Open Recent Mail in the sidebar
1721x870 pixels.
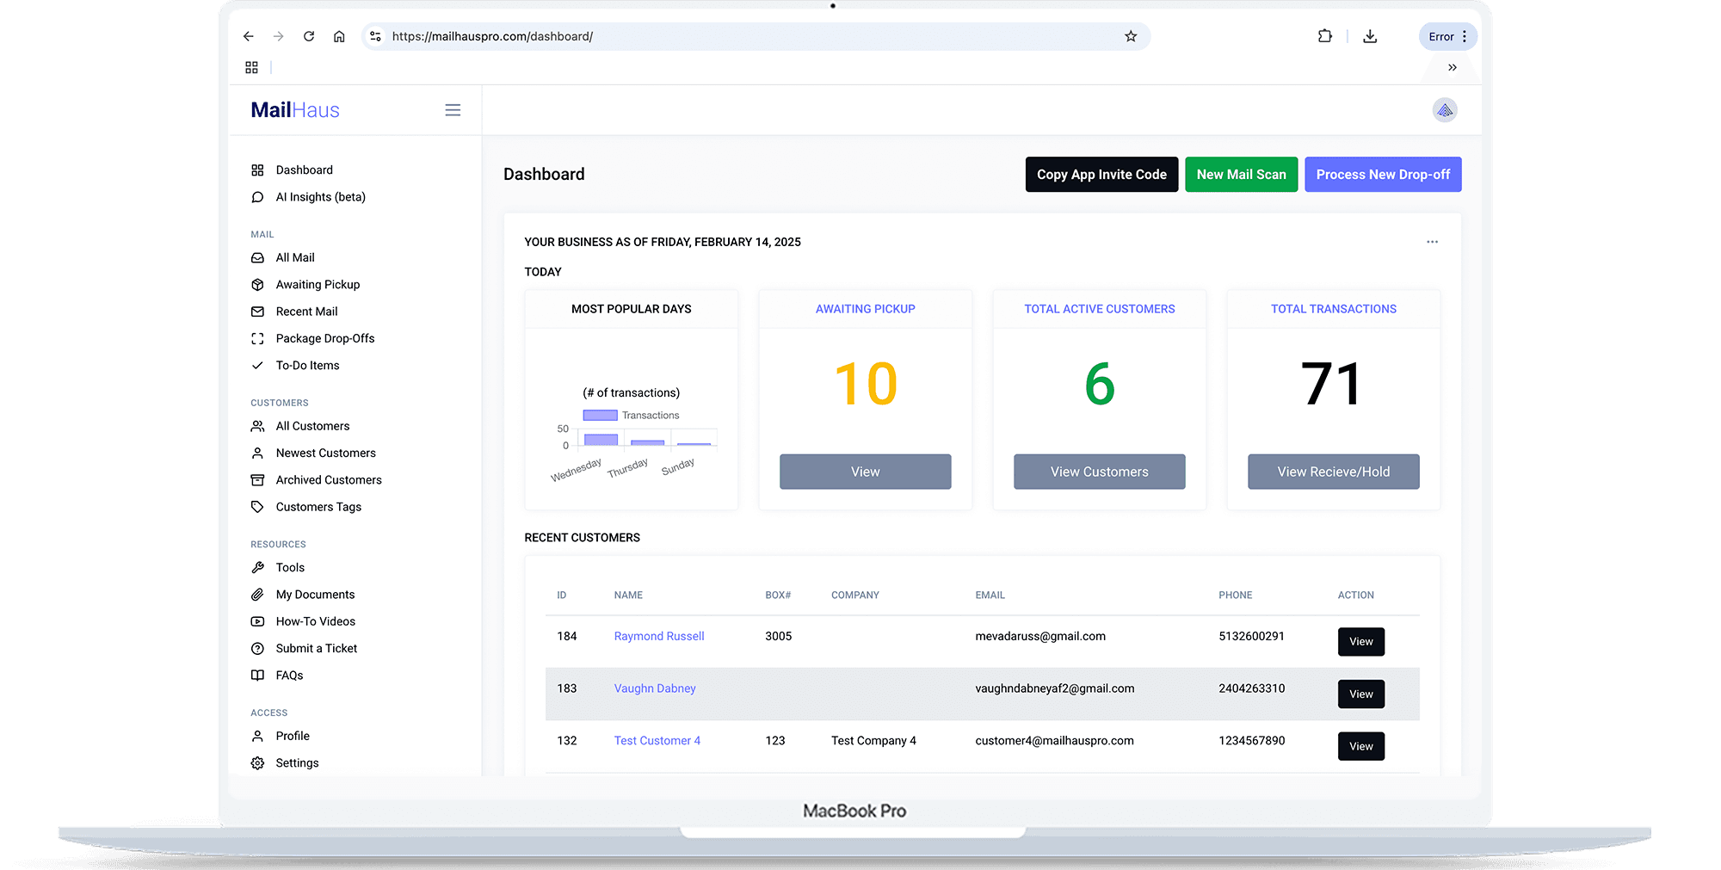tap(306, 312)
